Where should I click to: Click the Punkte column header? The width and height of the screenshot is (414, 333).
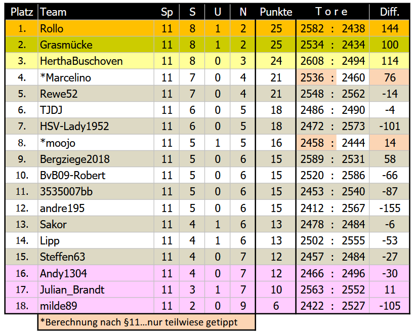(276, 12)
